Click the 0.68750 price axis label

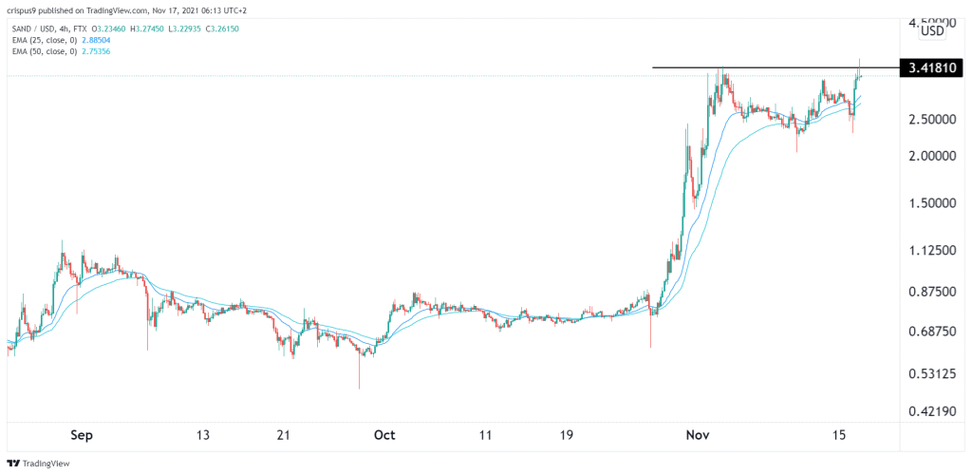point(933,332)
